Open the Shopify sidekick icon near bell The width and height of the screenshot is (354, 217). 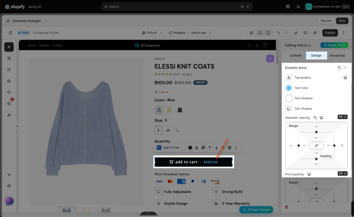[x=288, y=7]
